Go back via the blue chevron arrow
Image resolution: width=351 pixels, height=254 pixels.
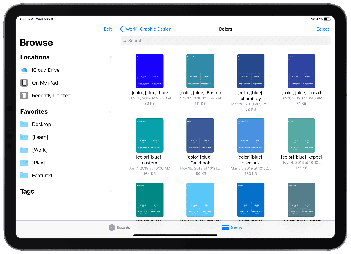click(x=121, y=29)
